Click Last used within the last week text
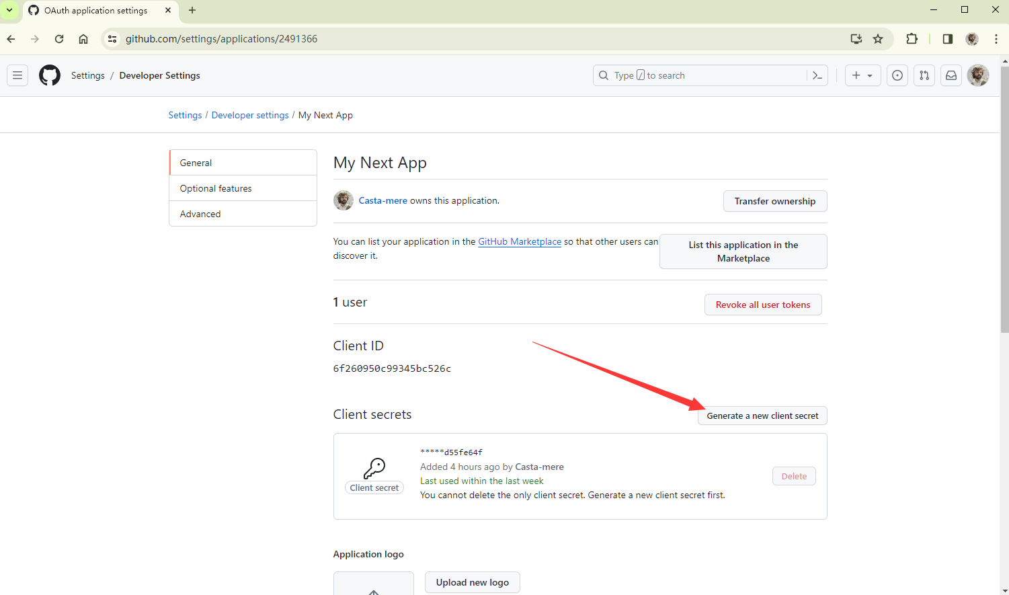Image resolution: width=1009 pixels, height=595 pixels. click(482, 481)
